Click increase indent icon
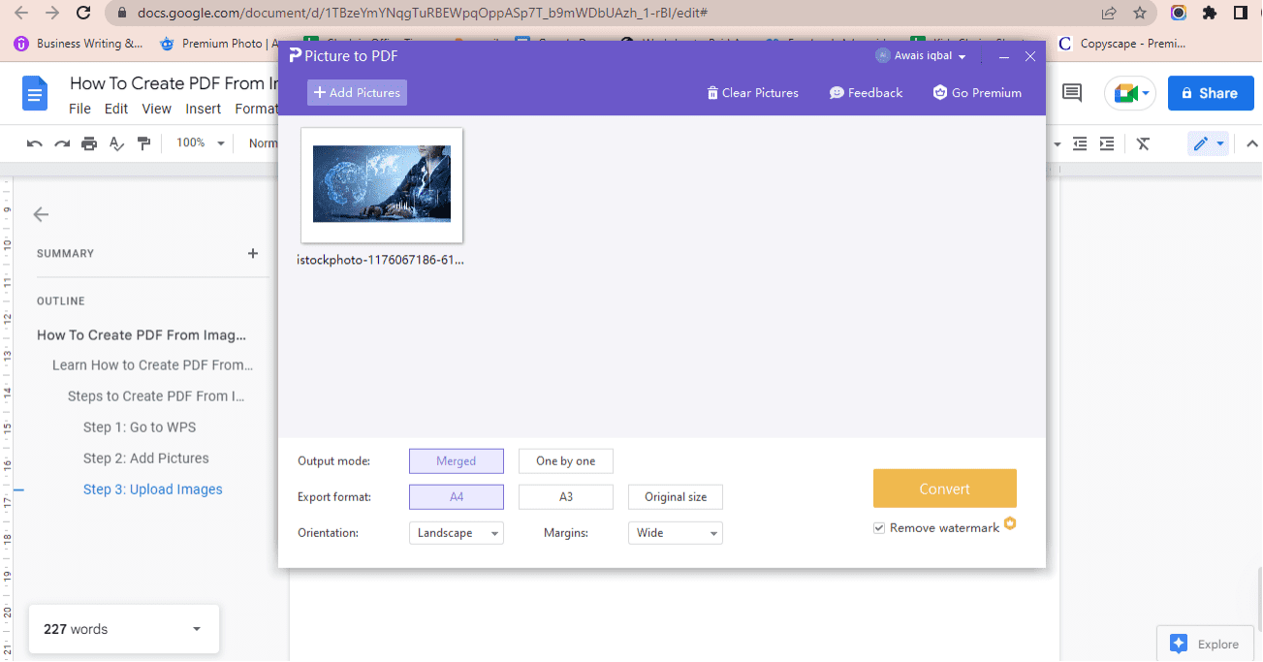Image resolution: width=1263 pixels, height=662 pixels. (x=1107, y=143)
